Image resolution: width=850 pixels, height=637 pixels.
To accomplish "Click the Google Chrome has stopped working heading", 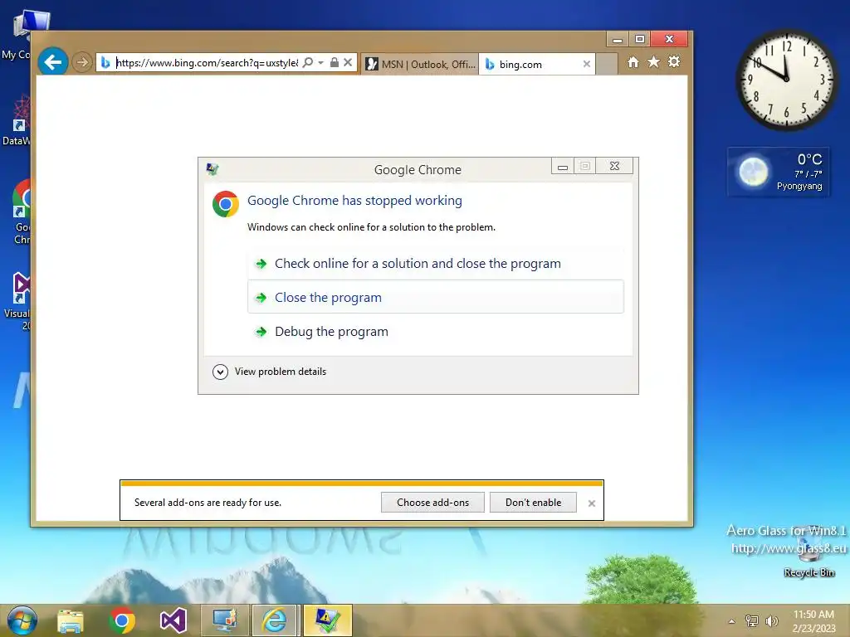I will (354, 201).
